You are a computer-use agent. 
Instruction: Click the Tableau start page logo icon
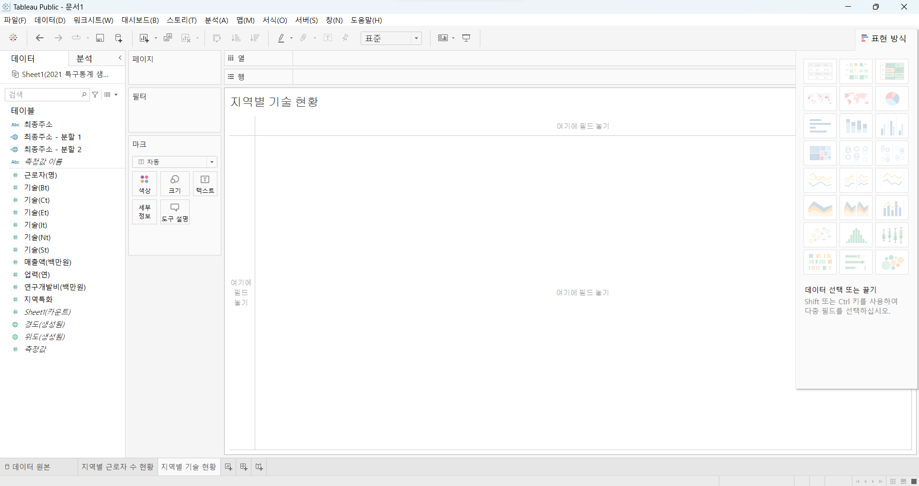coord(13,38)
